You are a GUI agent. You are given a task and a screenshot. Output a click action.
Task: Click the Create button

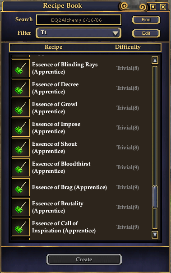84,259
